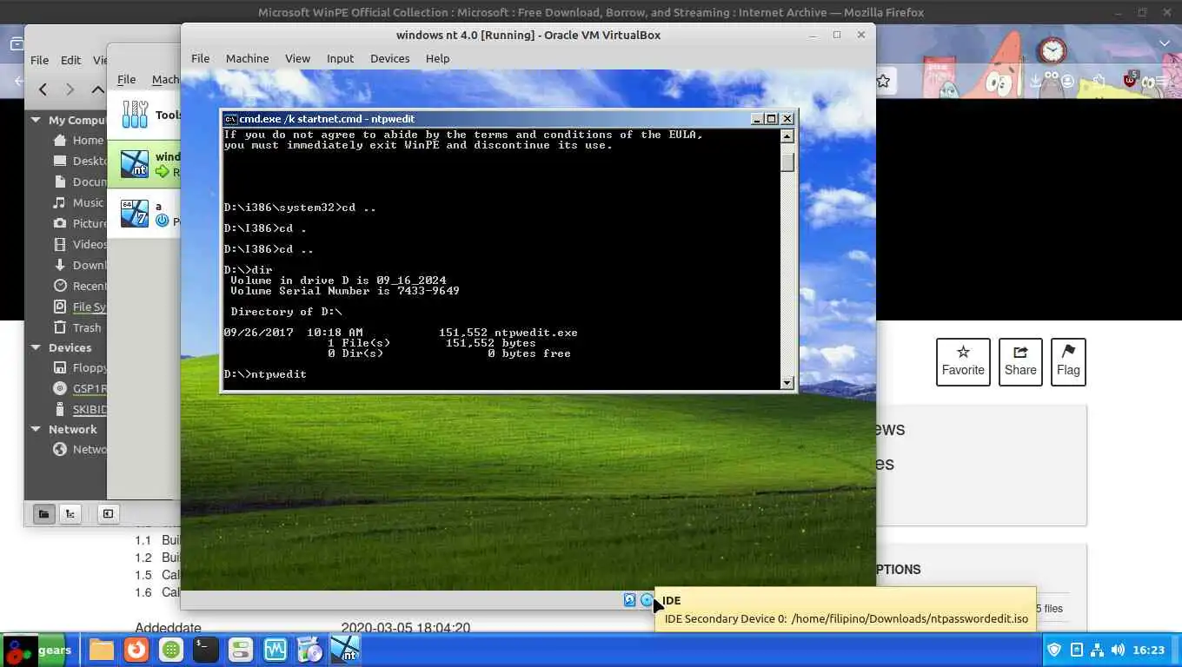Viewport: 1182px width, 667px height.
Task: Open Devices menu in VM window
Action: point(389,58)
